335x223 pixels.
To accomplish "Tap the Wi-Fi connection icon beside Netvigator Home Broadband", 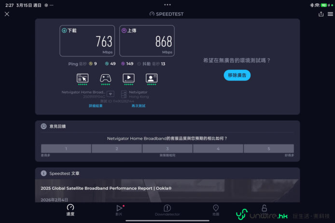I will click(x=111, y=94).
